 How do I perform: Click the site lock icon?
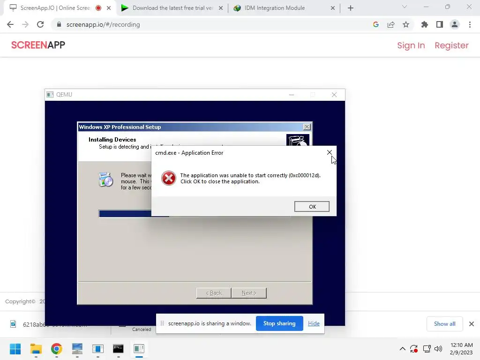(59, 24)
